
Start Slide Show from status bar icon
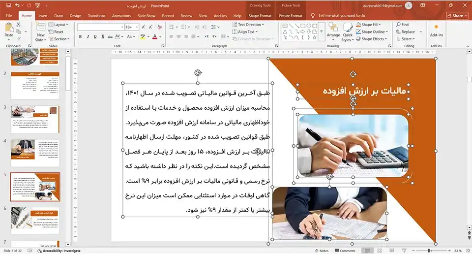(404, 251)
